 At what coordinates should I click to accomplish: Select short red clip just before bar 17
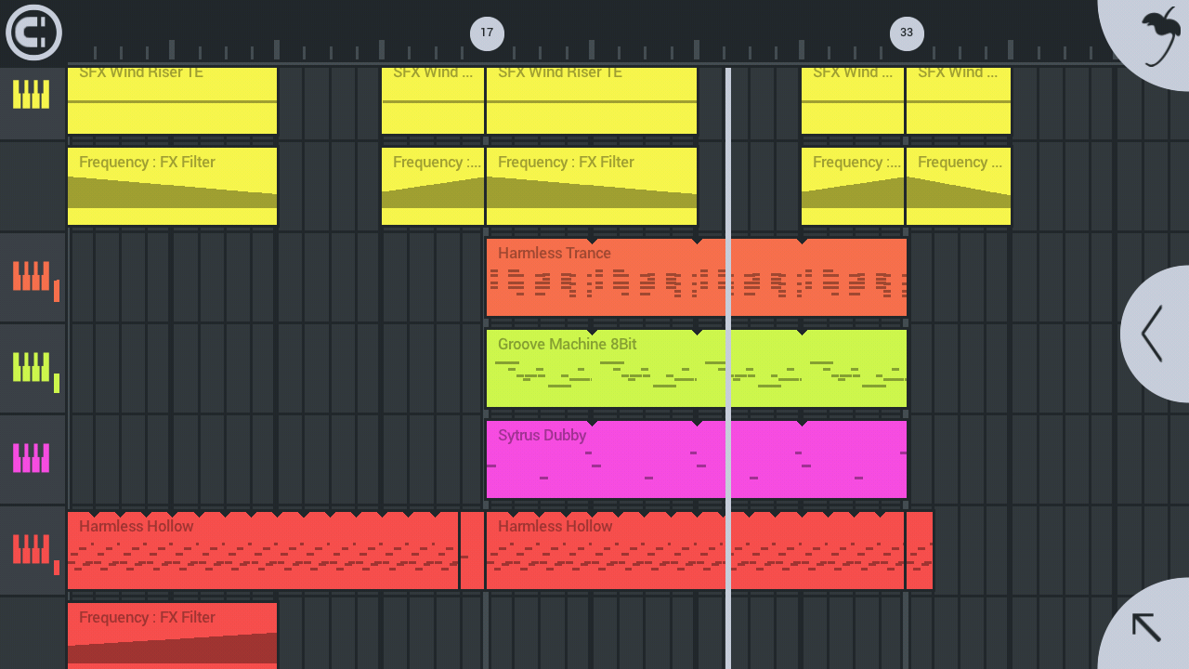pyautogui.click(x=472, y=551)
